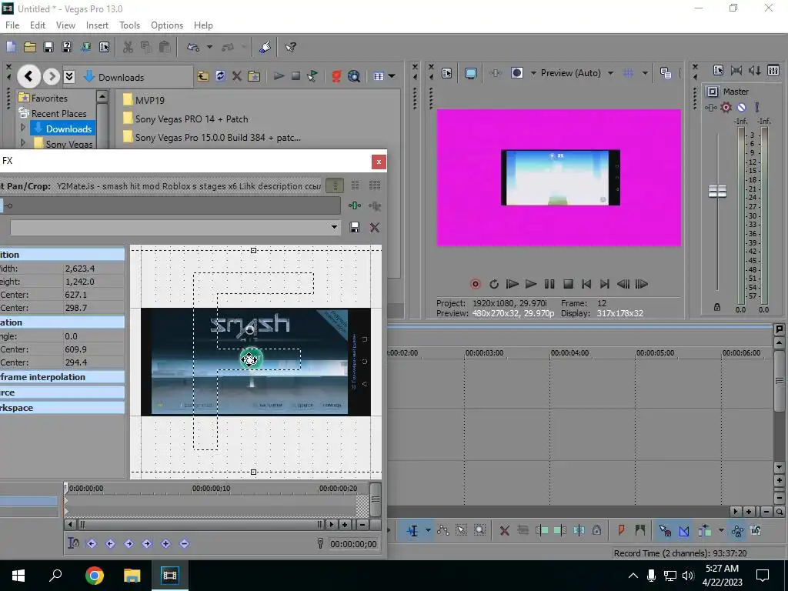Go up one folder level in Explorer
Screen dimensions: 788x591
(x=202, y=76)
